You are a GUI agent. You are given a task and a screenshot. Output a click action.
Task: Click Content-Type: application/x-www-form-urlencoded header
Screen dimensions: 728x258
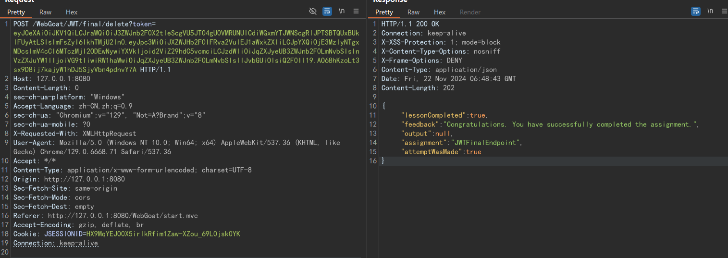(x=133, y=170)
